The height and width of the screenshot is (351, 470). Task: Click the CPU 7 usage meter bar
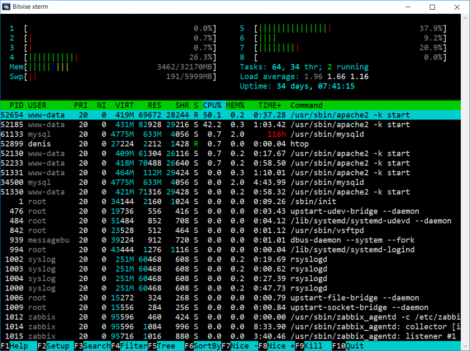click(x=350, y=48)
